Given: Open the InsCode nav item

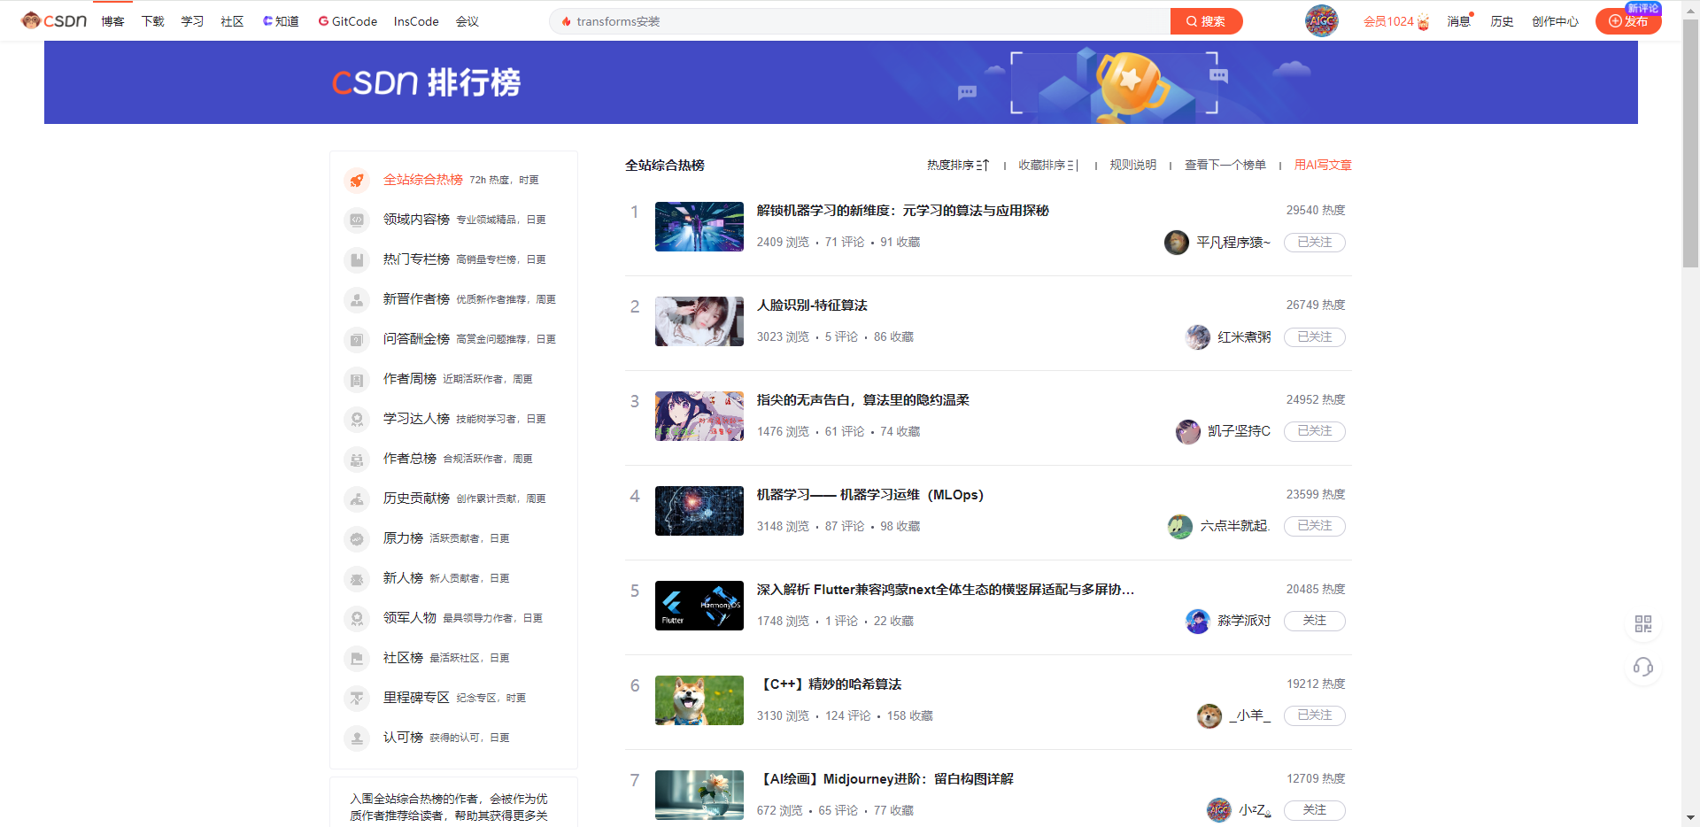Looking at the screenshot, I should pyautogui.click(x=416, y=21).
